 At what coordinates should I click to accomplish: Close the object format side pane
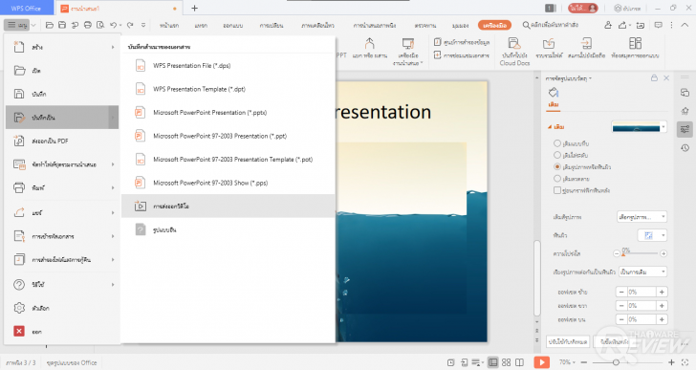[666, 78]
